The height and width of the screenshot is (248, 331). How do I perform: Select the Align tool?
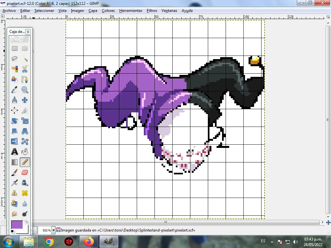coord(15,110)
